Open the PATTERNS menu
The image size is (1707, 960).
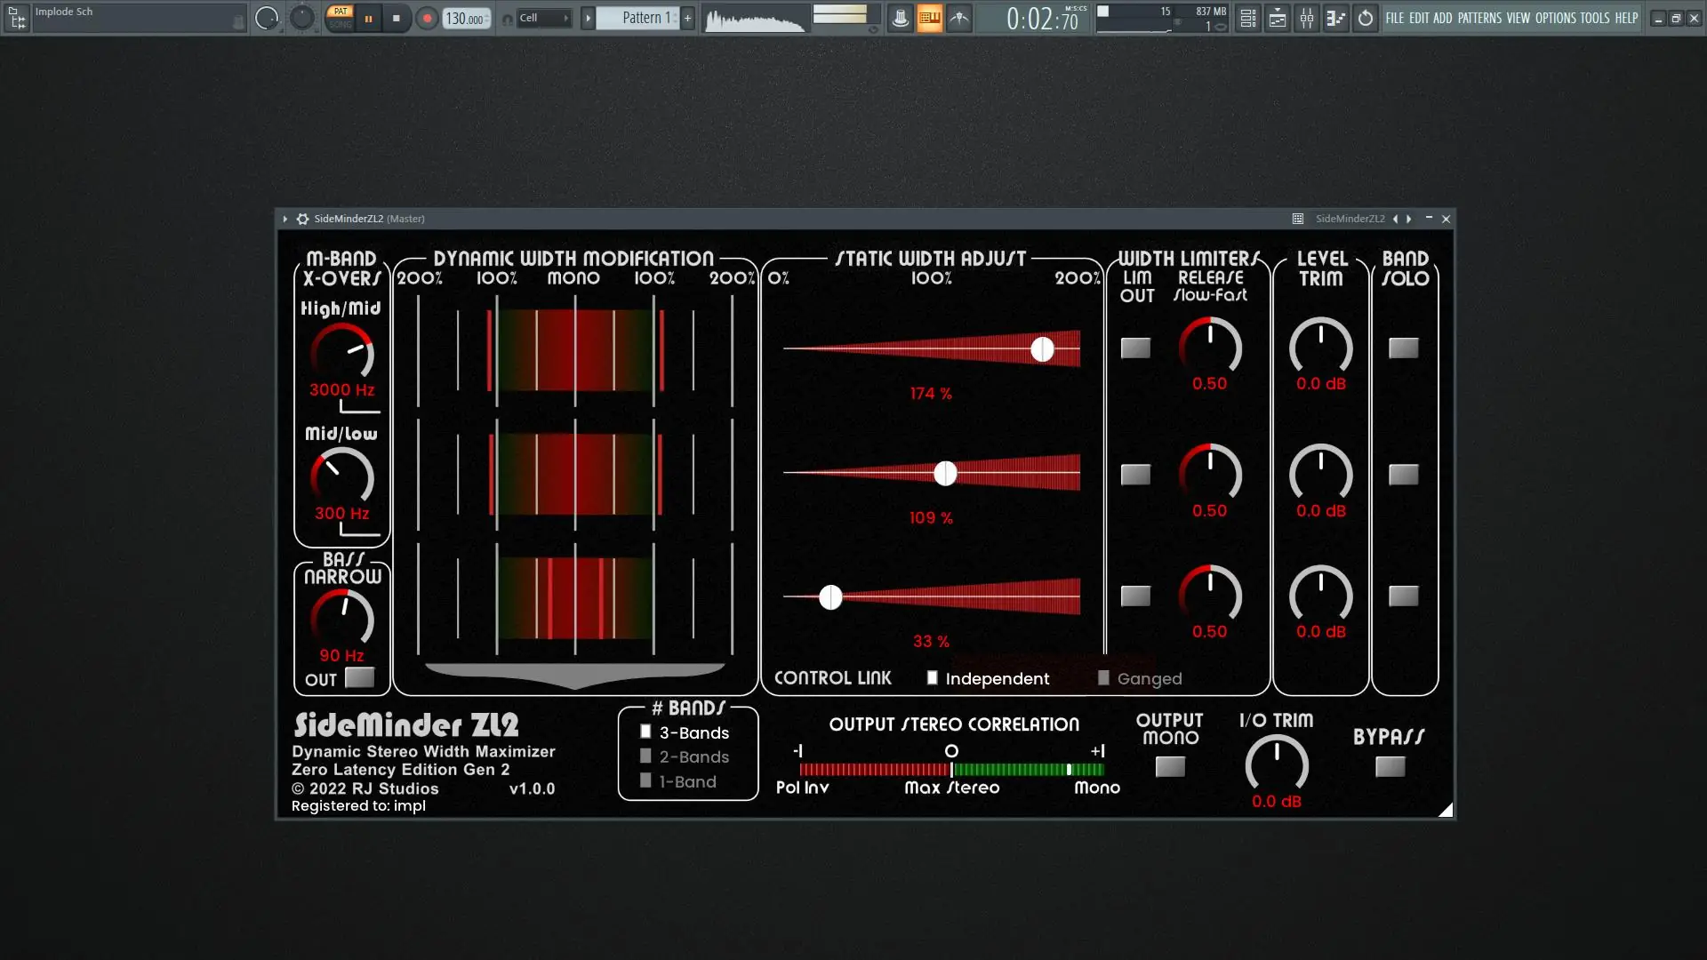click(x=1479, y=18)
